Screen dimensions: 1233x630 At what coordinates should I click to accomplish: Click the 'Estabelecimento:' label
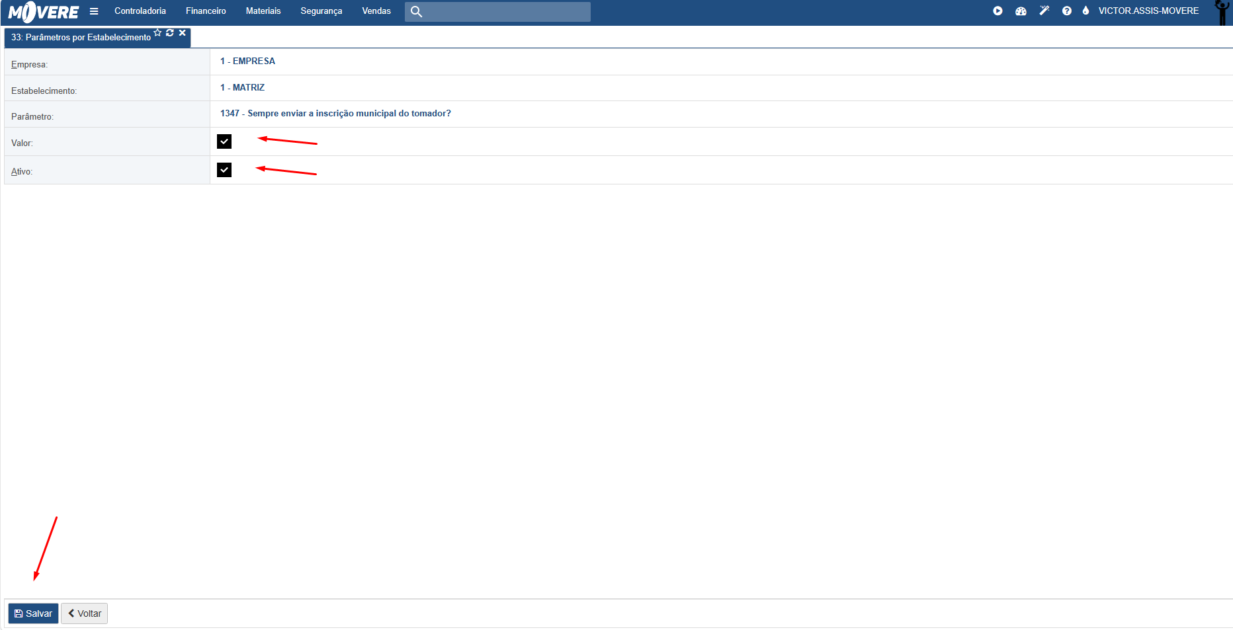[x=44, y=91]
